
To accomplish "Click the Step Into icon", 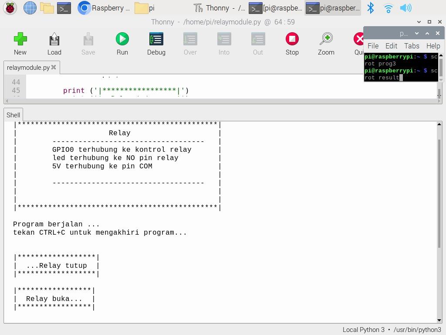I will pyautogui.click(x=224, y=44).
